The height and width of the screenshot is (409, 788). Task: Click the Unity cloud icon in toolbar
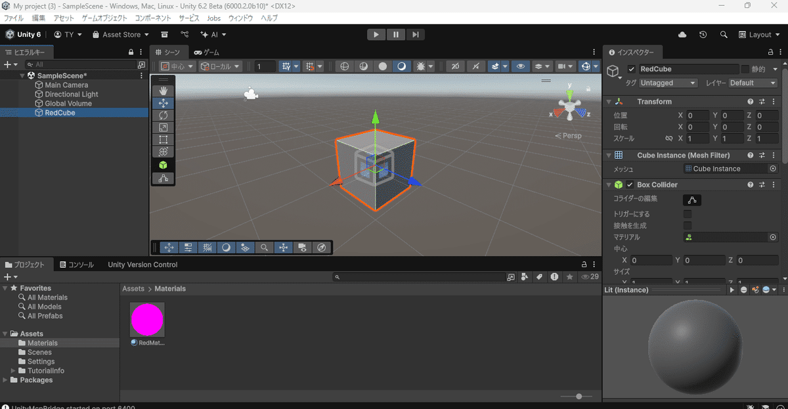click(x=682, y=34)
